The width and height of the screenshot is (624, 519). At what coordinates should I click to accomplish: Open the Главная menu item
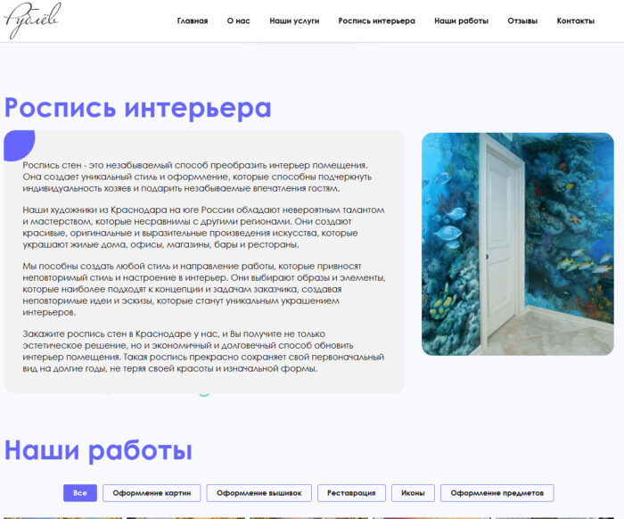[x=193, y=21]
